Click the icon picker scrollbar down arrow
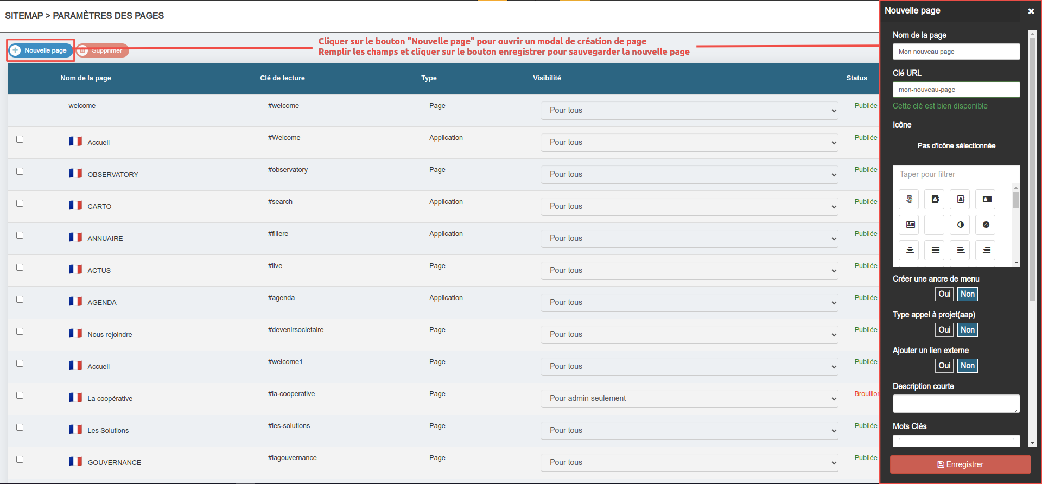The width and height of the screenshot is (1042, 484). coord(1016,263)
